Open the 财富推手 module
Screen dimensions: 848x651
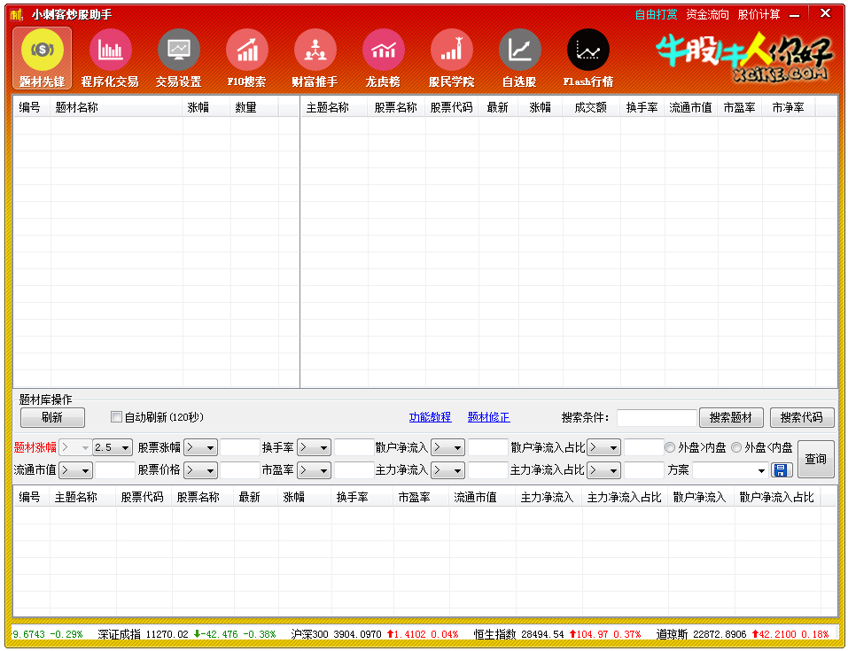click(x=315, y=58)
